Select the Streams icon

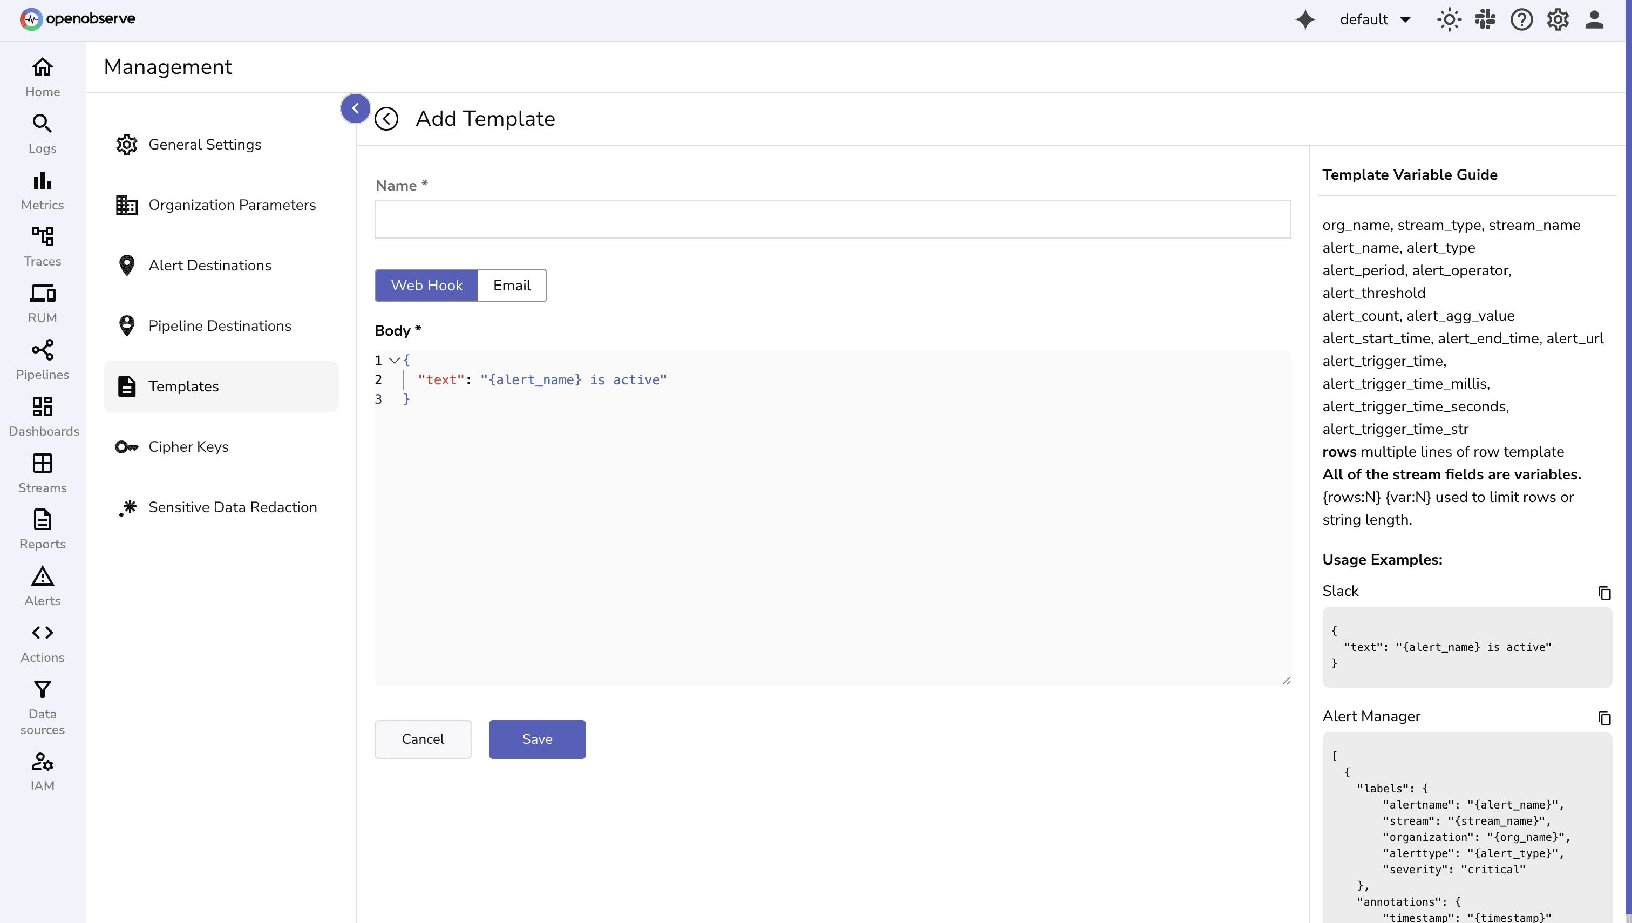pos(42,472)
